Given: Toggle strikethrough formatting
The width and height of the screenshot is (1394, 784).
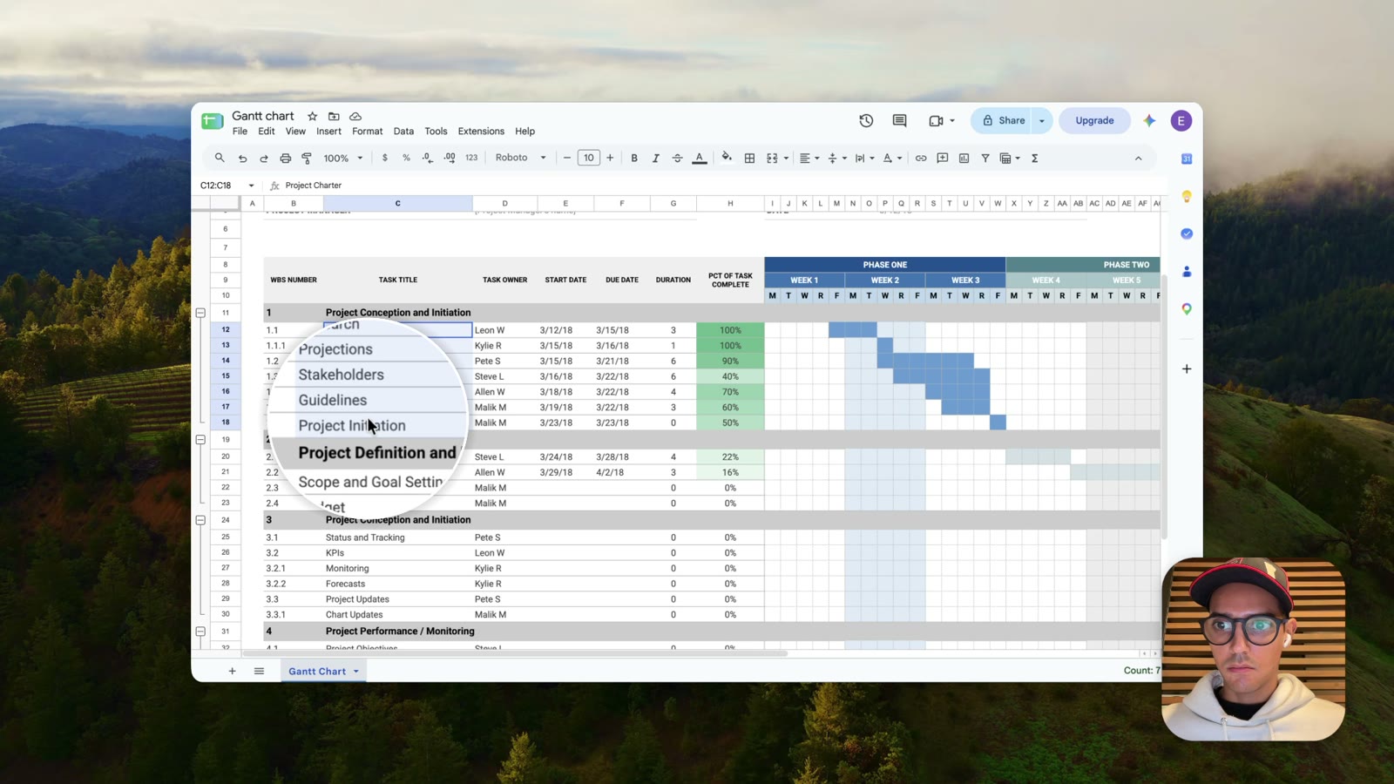Looking at the screenshot, I should pyautogui.click(x=677, y=158).
